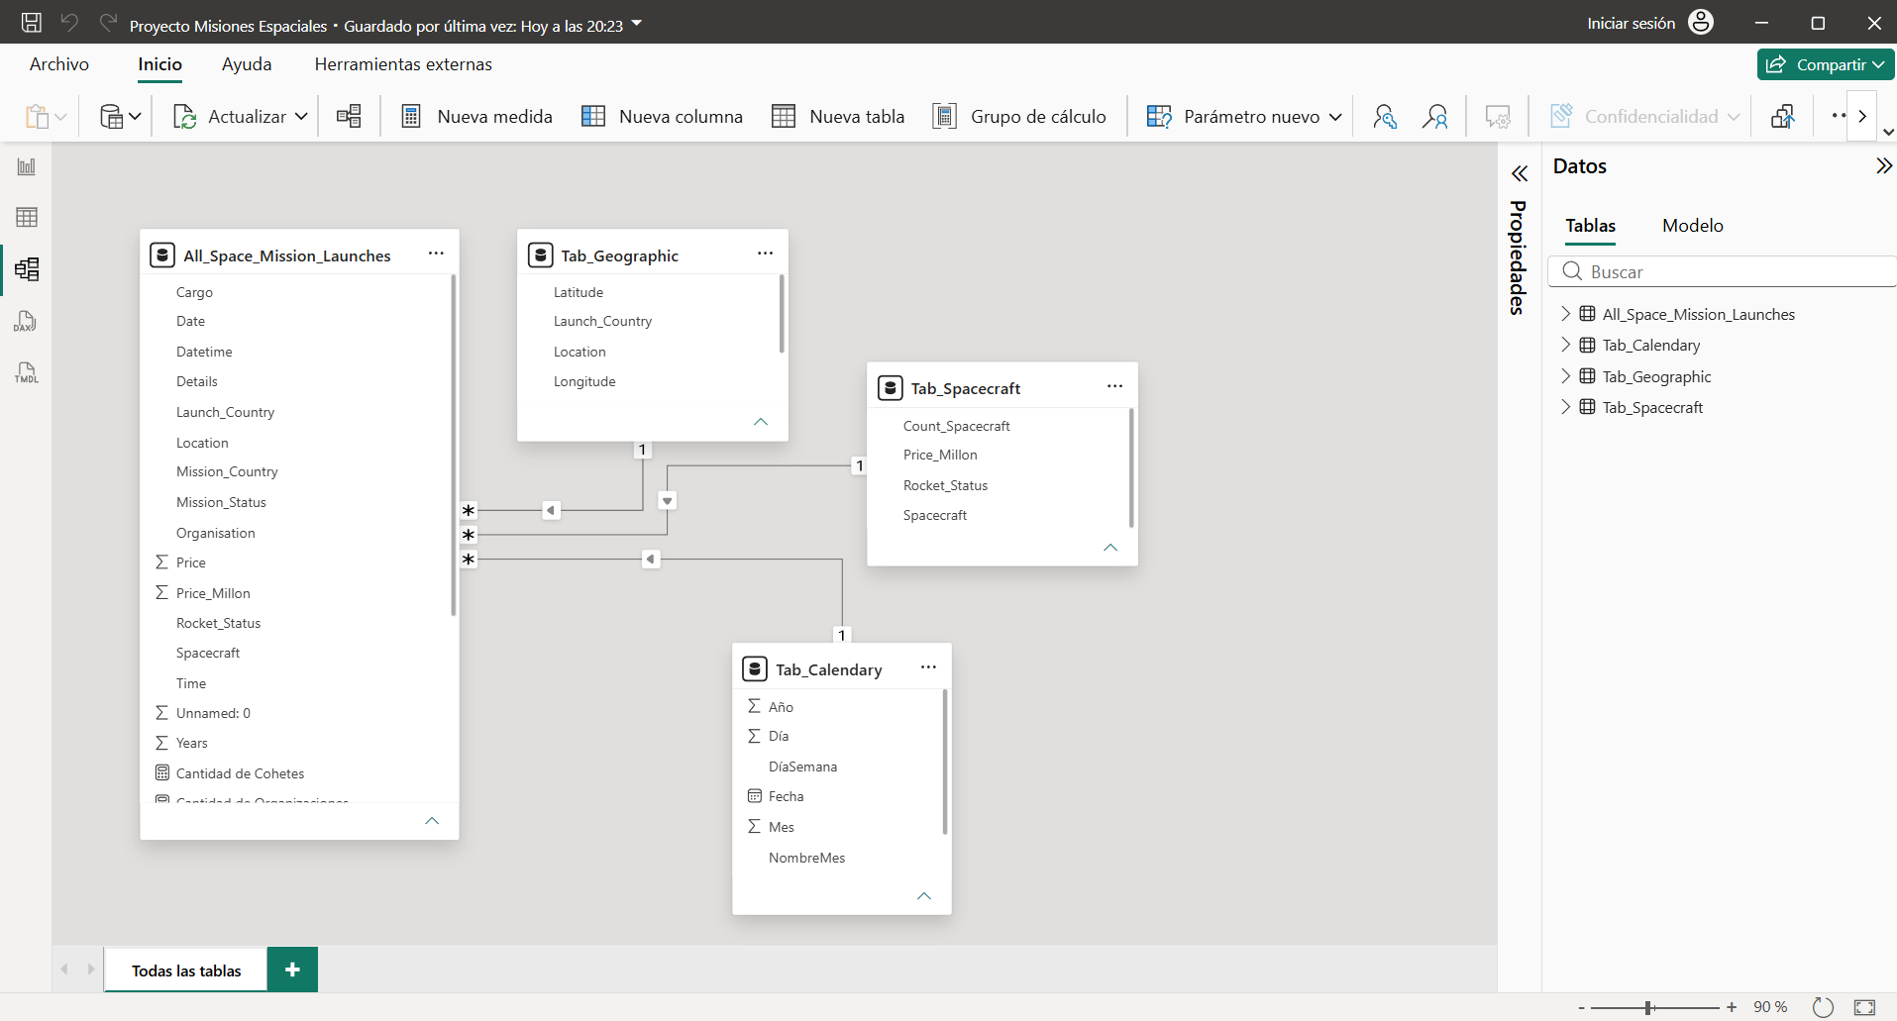Viewport: 1897px width, 1021px height.
Task: Open More options on Tab_Calendary table
Action: [x=928, y=667]
